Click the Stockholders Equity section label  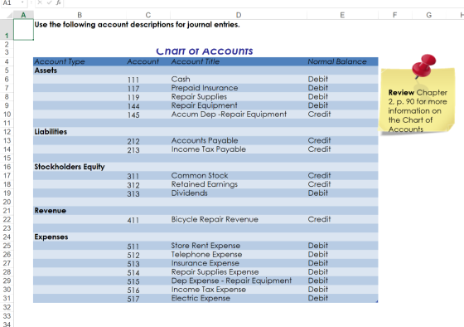point(70,167)
